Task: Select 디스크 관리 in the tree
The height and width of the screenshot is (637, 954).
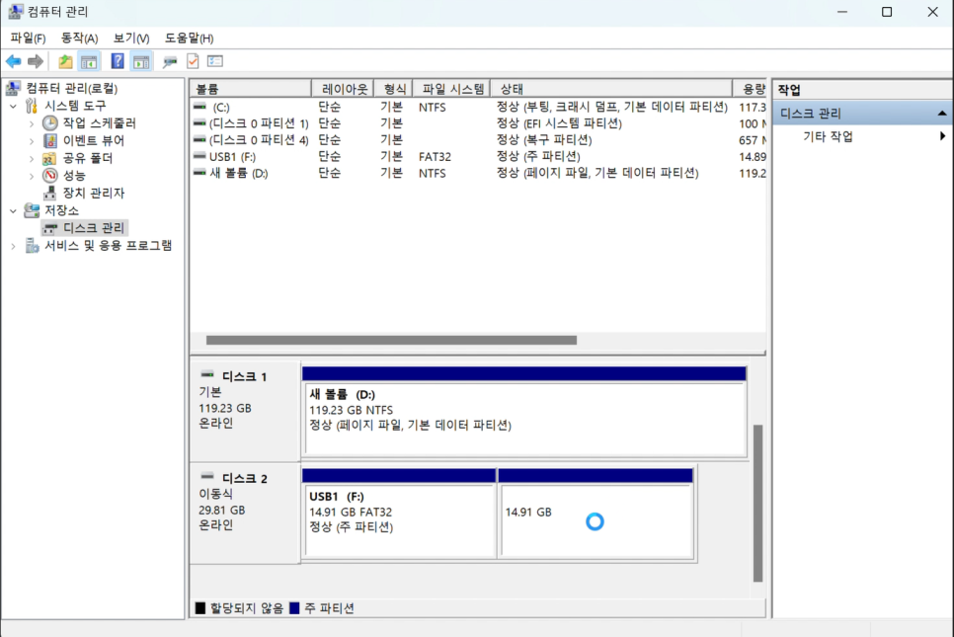Action: tap(93, 228)
